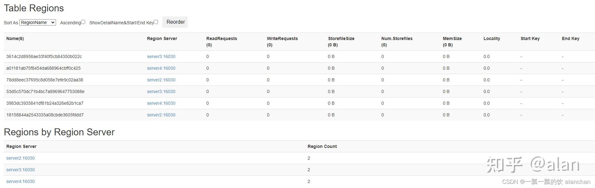595x188 pixels.
Task: Click server4:16030 in Regions by Region Server
Action: click(x=21, y=181)
